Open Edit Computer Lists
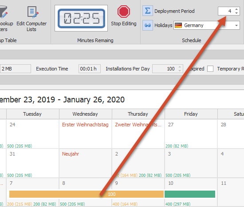 click(x=31, y=19)
